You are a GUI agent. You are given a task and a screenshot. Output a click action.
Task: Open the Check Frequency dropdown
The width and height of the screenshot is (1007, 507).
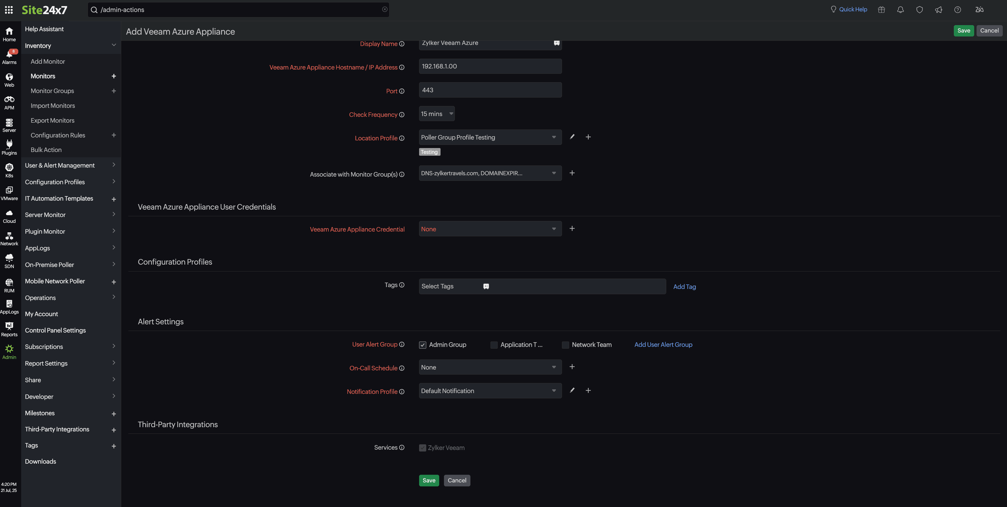(x=436, y=113)
